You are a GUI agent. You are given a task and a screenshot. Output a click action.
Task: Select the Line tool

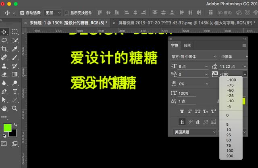pos(15,100)
